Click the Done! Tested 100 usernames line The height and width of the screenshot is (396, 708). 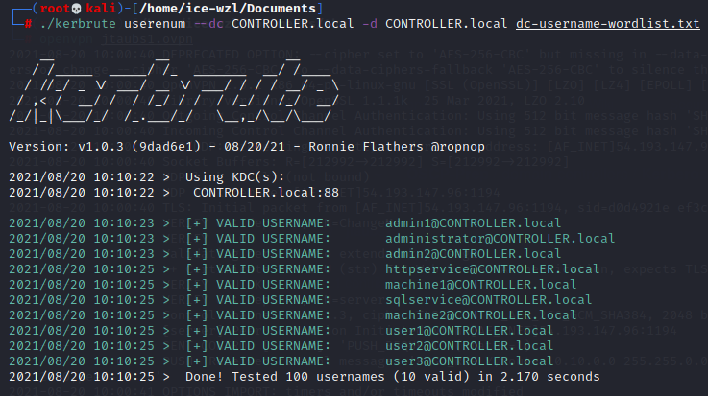pos(392,377)
